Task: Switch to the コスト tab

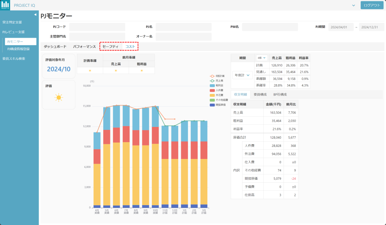Action: click(x=130, y=47)
